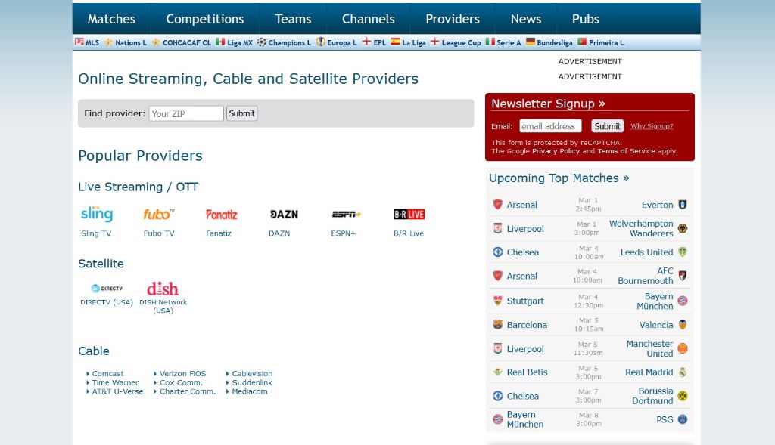Go to the News menu

526,19
